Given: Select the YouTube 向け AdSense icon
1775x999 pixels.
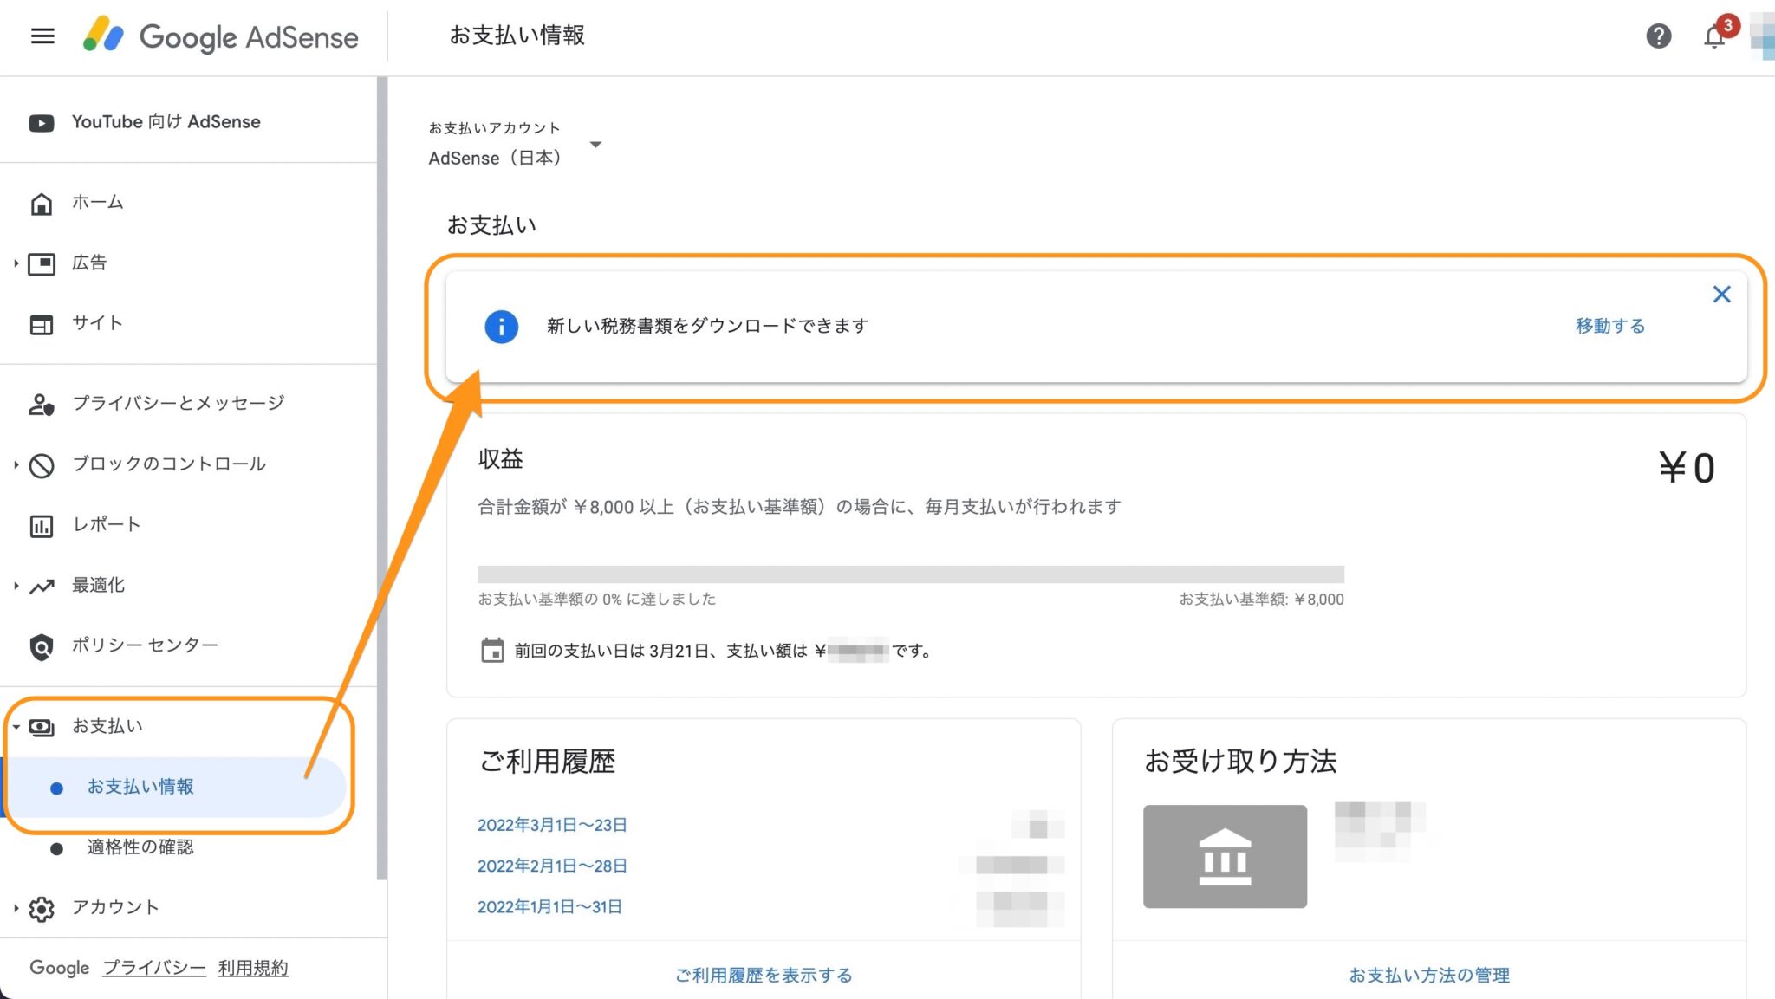Looking at the screenshot, I should coord(41,122).
